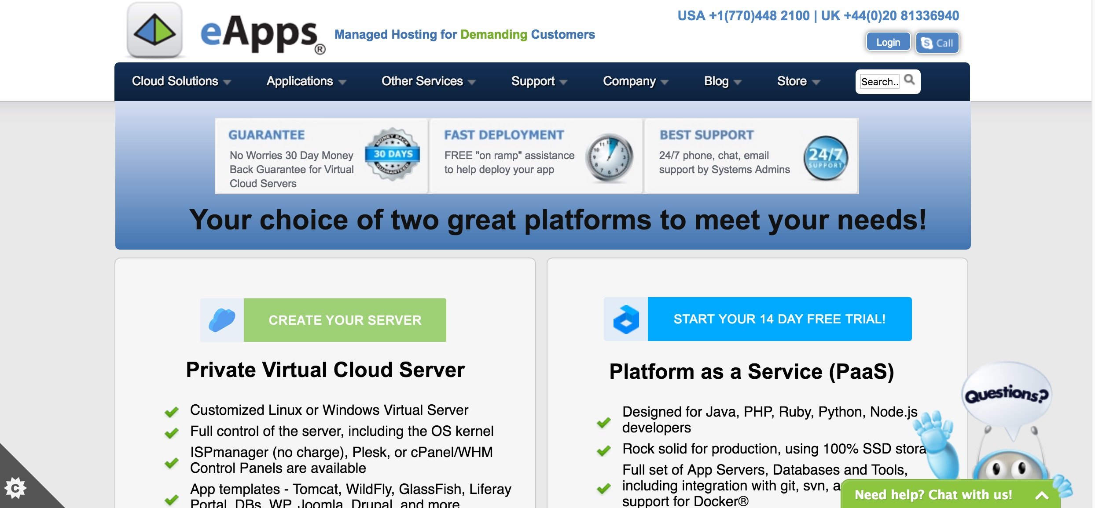This screenshot has height=508, width=1095.
Task: Click the blue cloud icon beside Create Your Server
Action: 222,320
